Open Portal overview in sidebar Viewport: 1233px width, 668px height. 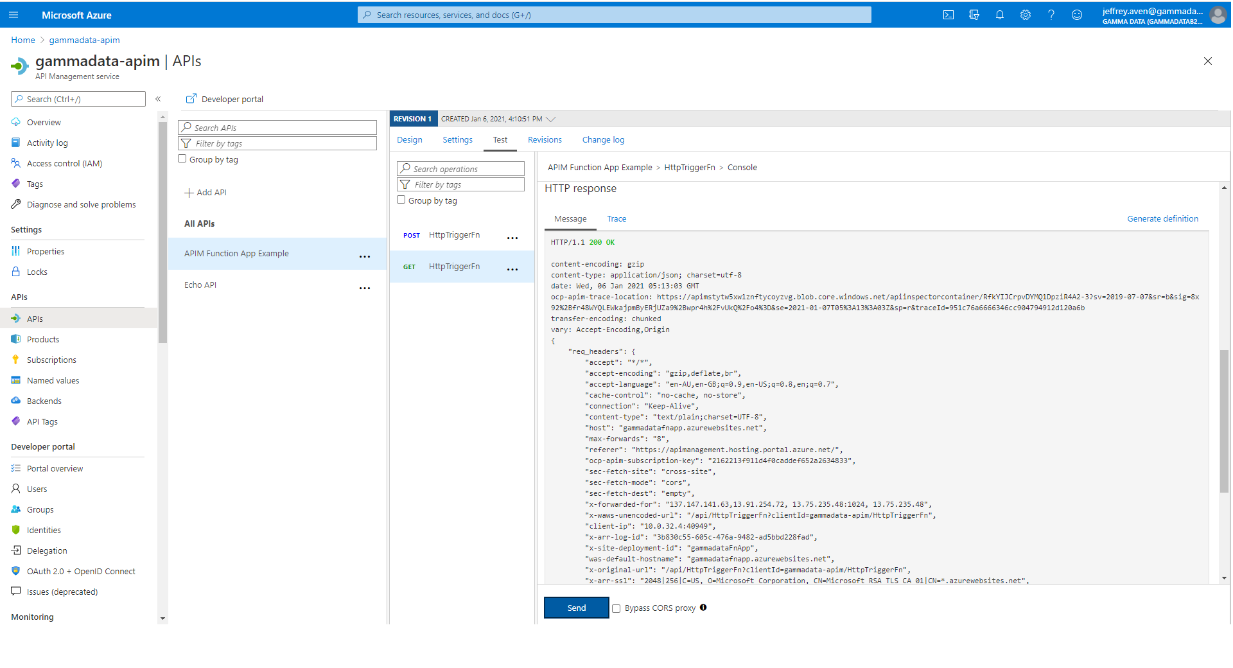click(x=55, y=468)
